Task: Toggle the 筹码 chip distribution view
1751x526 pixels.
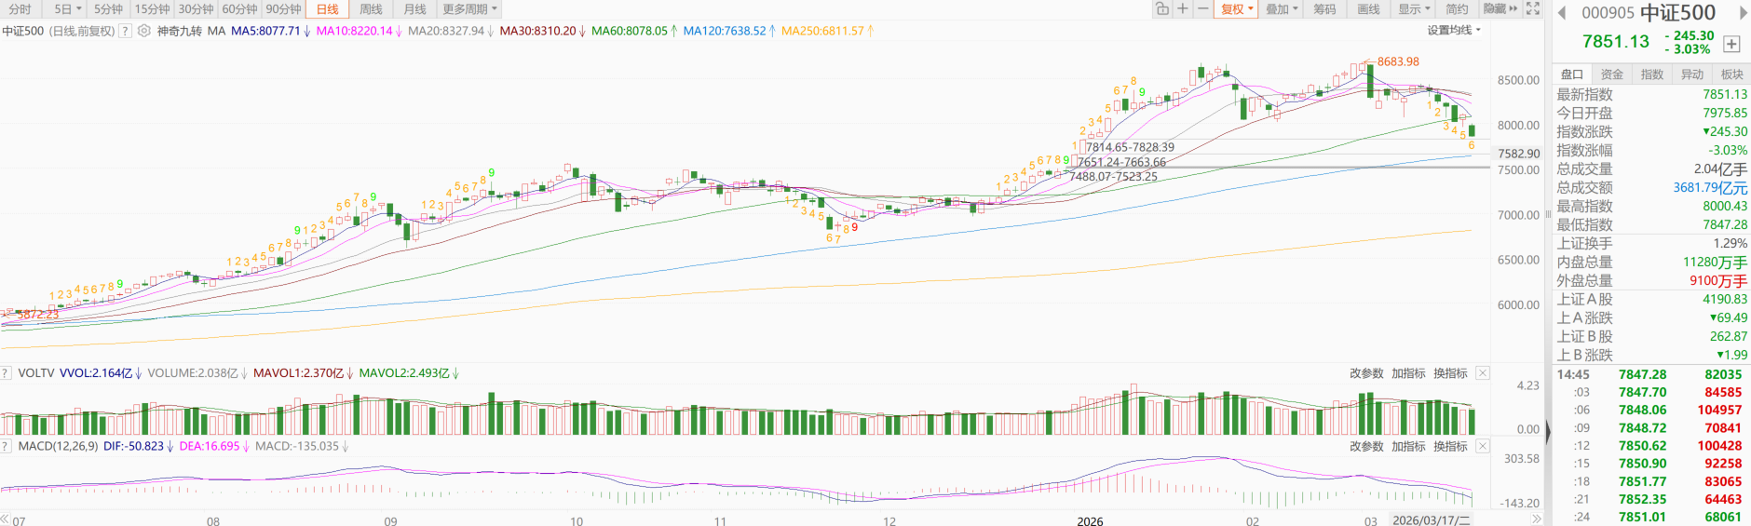Action: coord(1324,9)
